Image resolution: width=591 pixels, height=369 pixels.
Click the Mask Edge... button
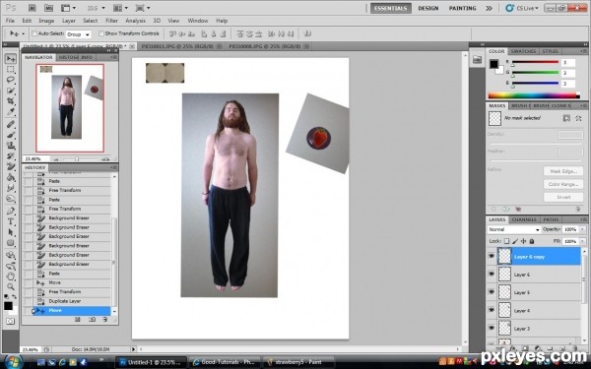563,171
